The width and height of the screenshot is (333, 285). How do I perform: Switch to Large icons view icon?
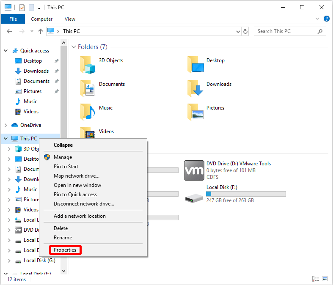(x=325, y=279)
